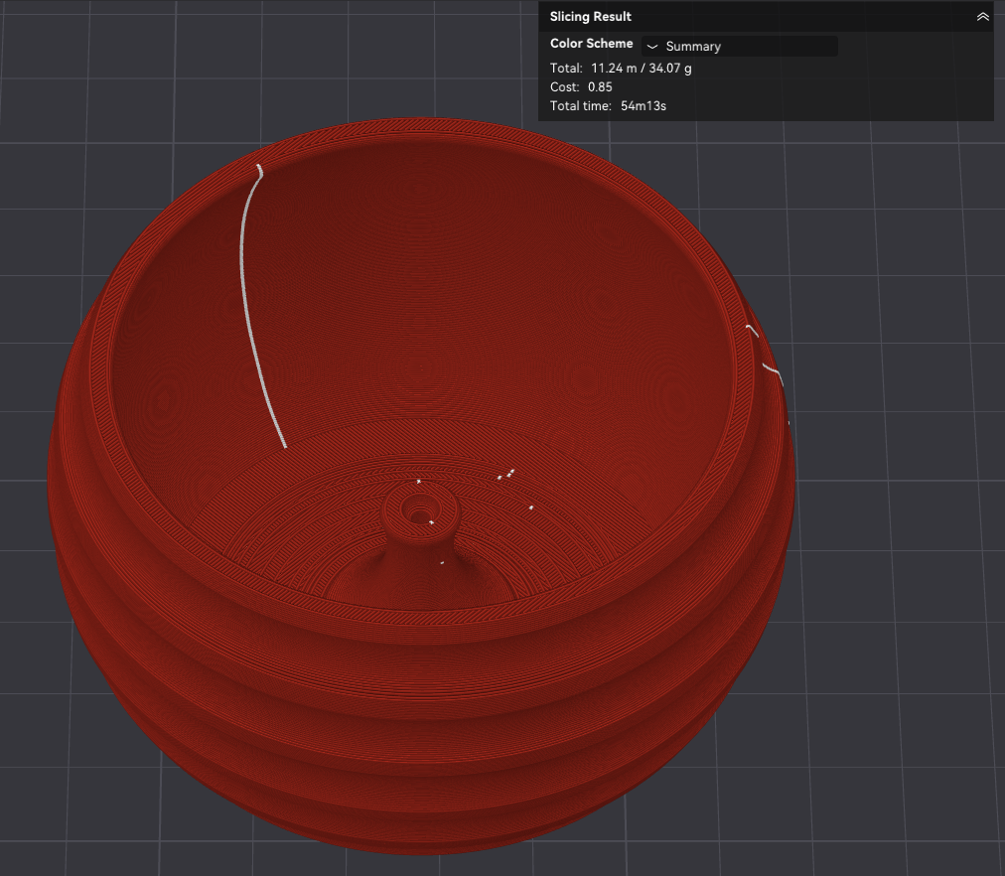
Task: Open the Color Scheme Summary dropdown
Action: click(x=740, y=46)
